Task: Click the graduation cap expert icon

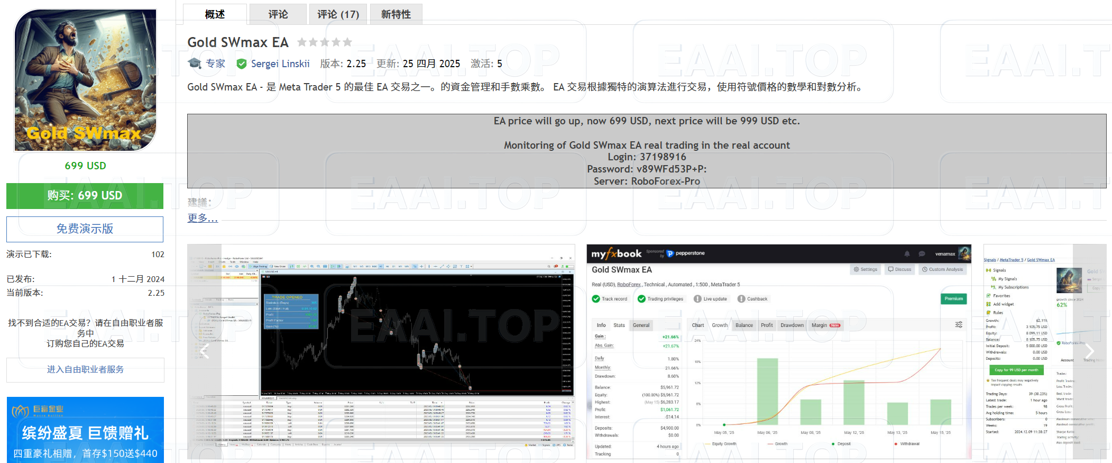Action: (195, 63)
